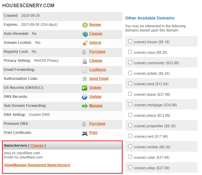Click the Premium DNS Purchase link
The height and width of the screenshot is (175, 202).
(97, 124)
